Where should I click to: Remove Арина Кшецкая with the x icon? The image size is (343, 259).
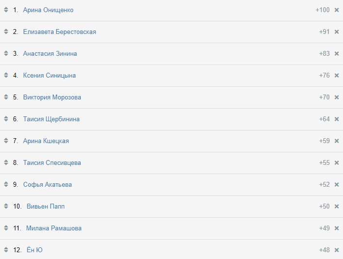pyautogui.click(x=337, y=141)
